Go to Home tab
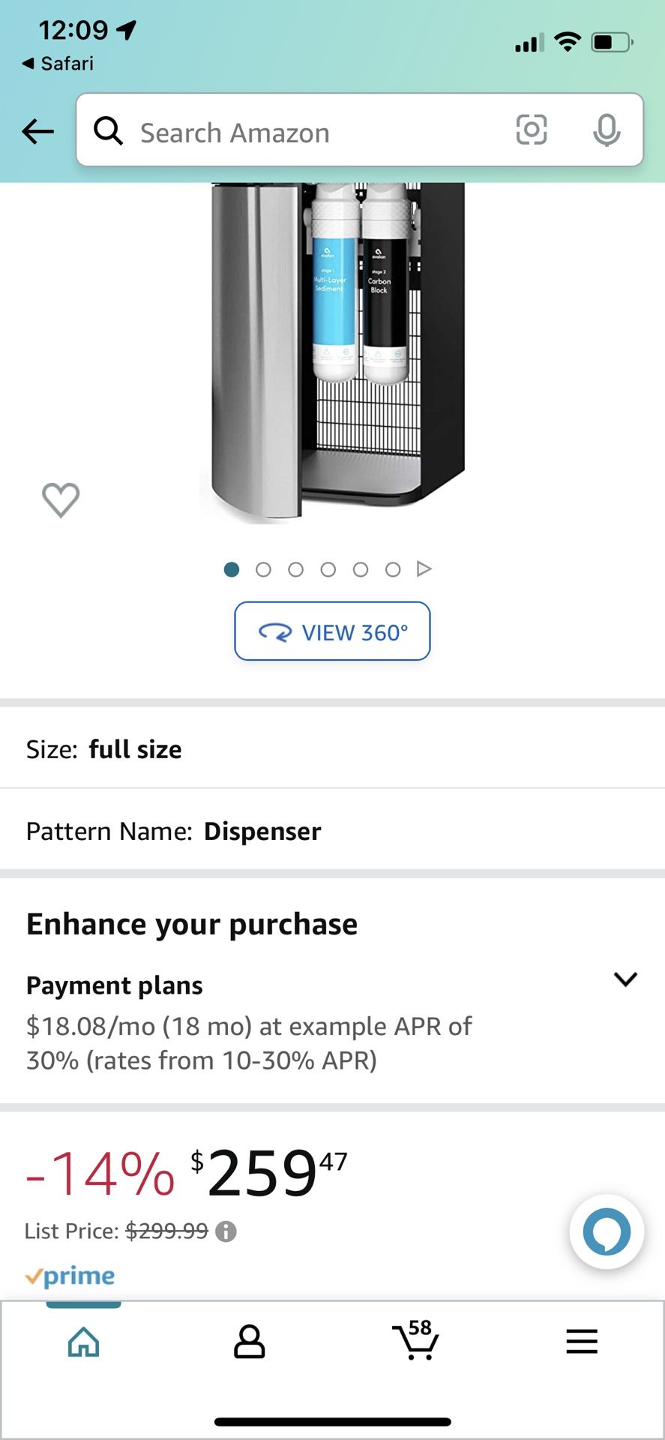 pos(83,1342)
